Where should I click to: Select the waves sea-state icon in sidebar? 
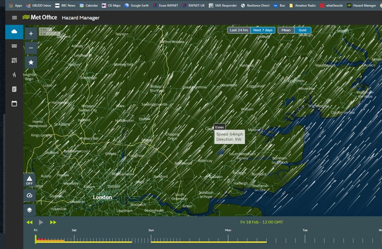click(14, 46)
